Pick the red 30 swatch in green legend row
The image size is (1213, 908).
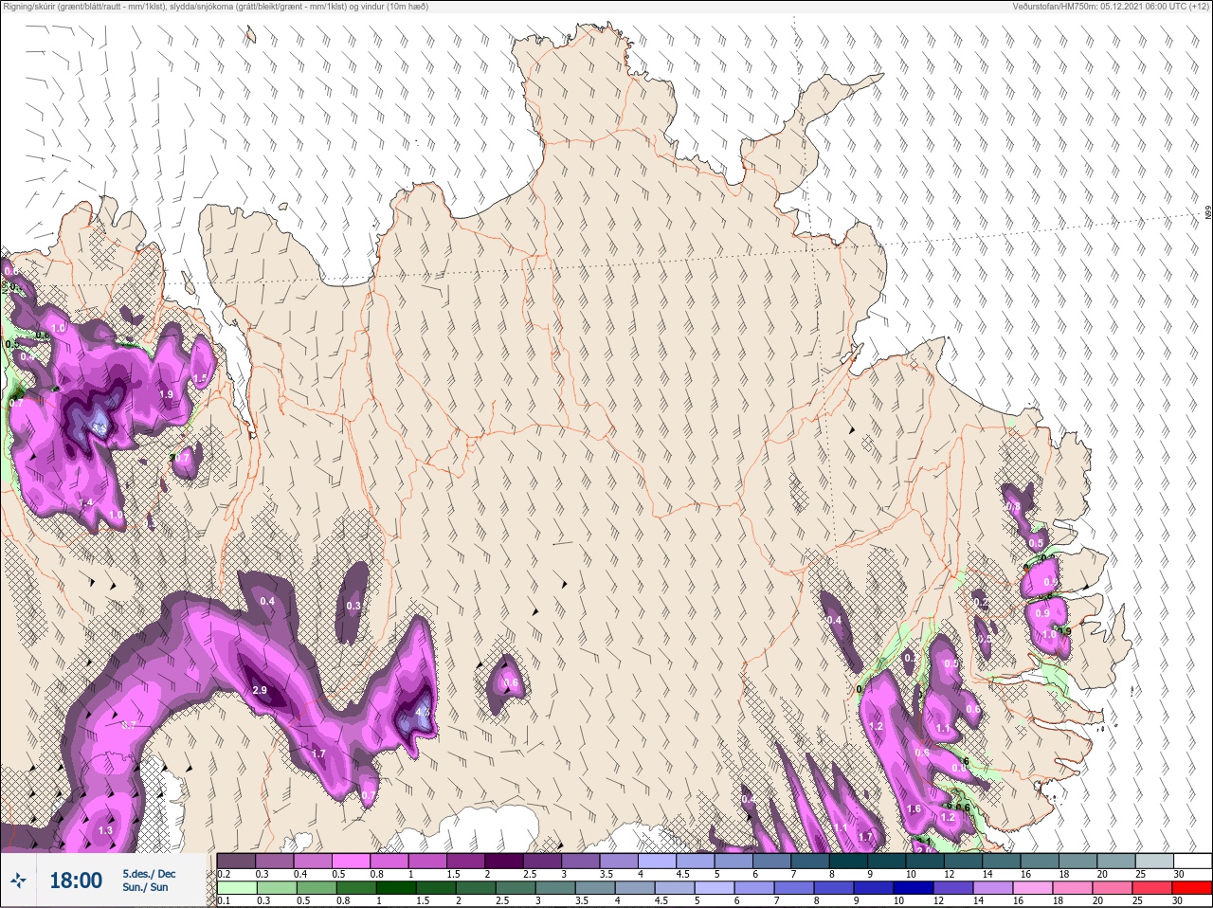coord(1192,888)
